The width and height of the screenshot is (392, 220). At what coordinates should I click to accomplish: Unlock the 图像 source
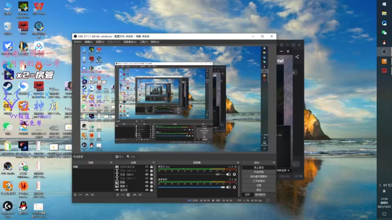click(151, 182)
